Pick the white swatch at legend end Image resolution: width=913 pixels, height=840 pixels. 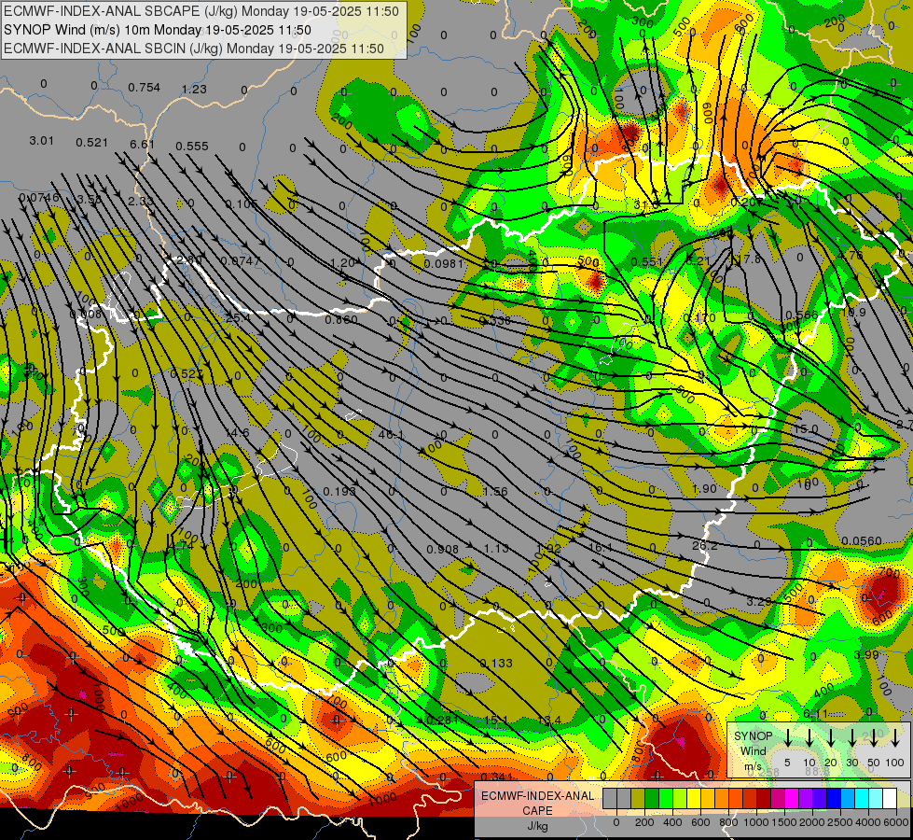click(890, 799)
